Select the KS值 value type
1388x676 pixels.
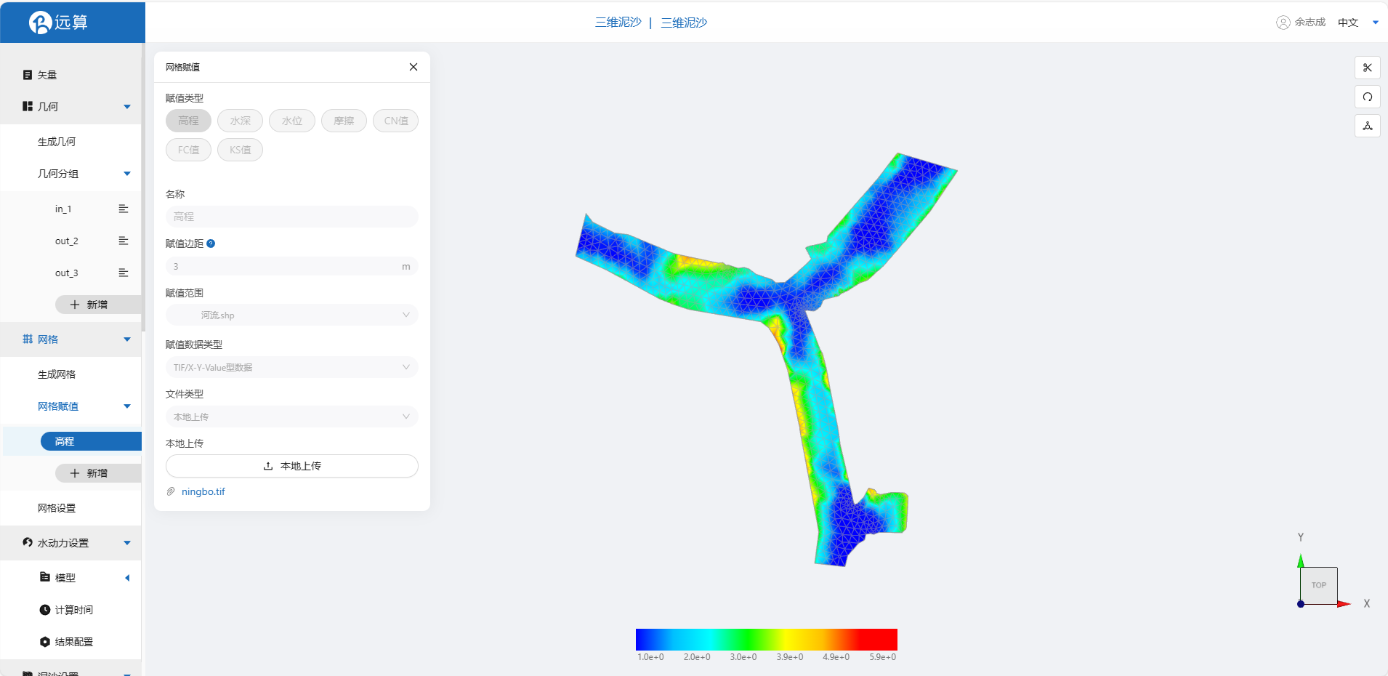click(x=240, y=150)
